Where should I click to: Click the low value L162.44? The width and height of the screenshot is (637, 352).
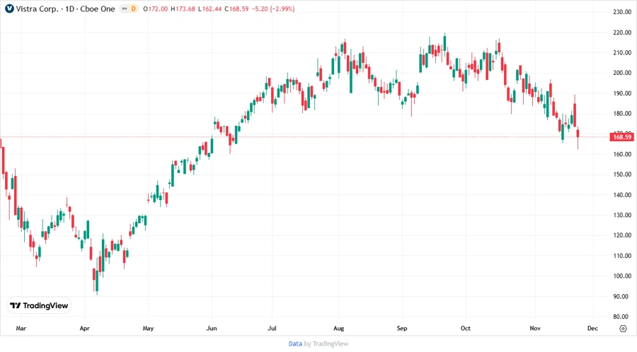pos(210,9)
